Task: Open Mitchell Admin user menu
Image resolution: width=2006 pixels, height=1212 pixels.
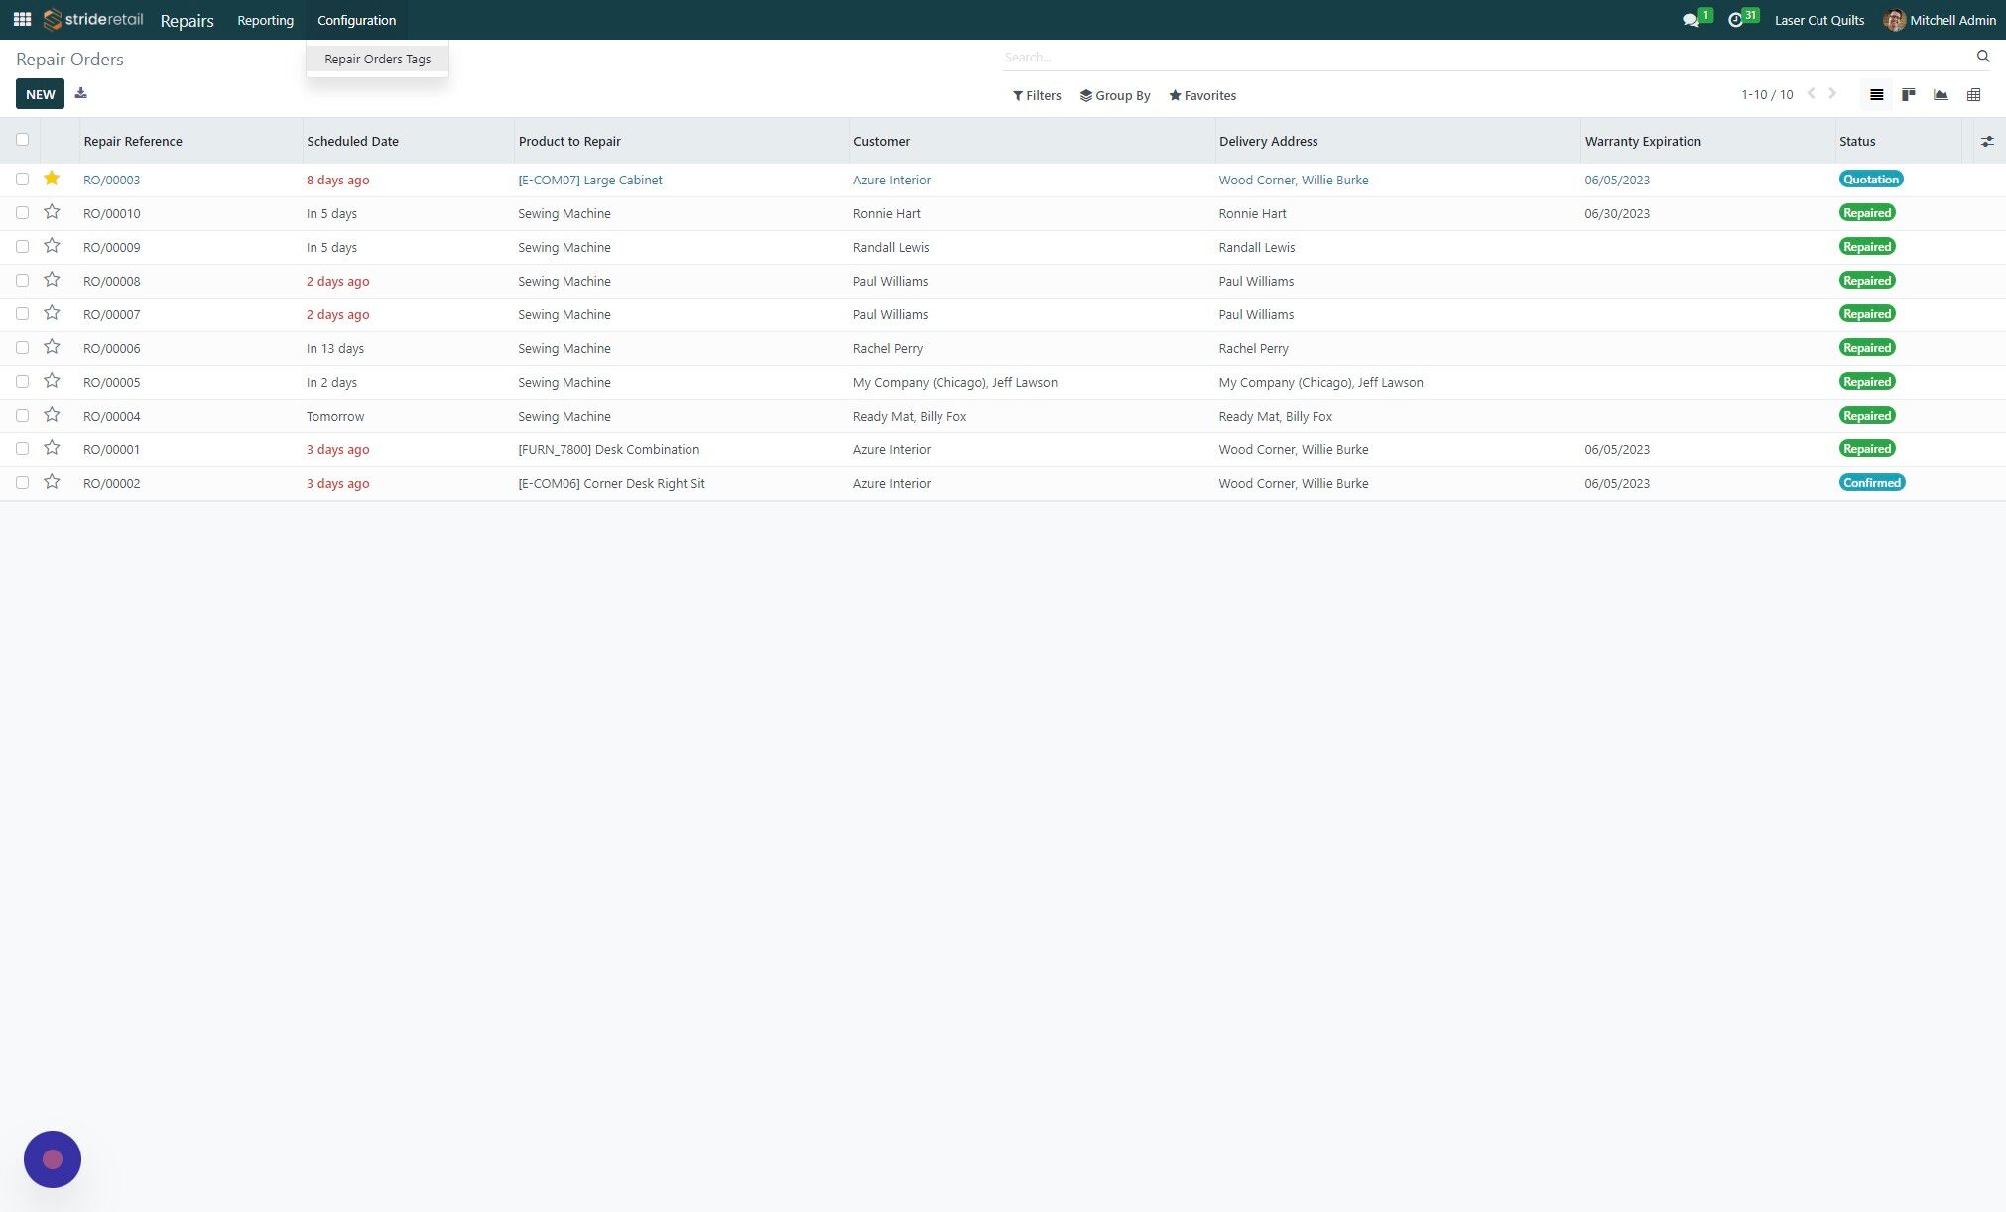Action: 1940,20
